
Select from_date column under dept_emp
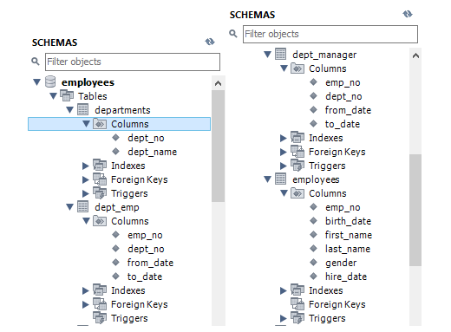click(x=150, y=263)
